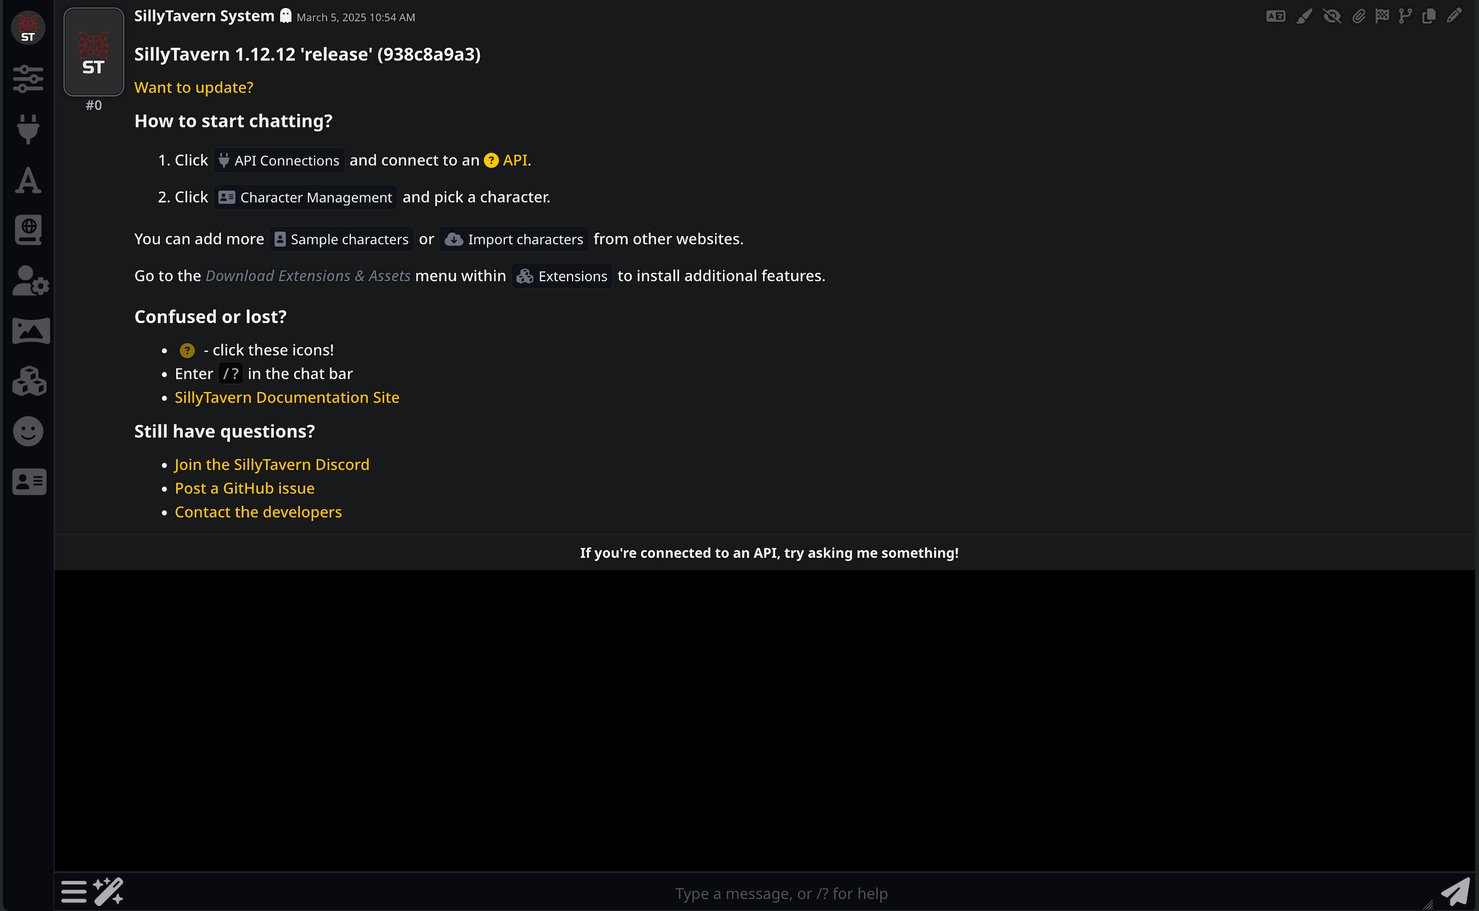Image resolution: width=1479 pixels, height=911 pixels.
Task: Click the Import characters button
Action: (514, 239)
